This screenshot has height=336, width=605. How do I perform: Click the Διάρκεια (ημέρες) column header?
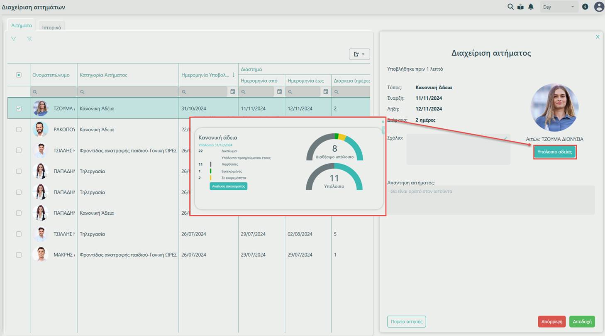[x=351, y=81]
